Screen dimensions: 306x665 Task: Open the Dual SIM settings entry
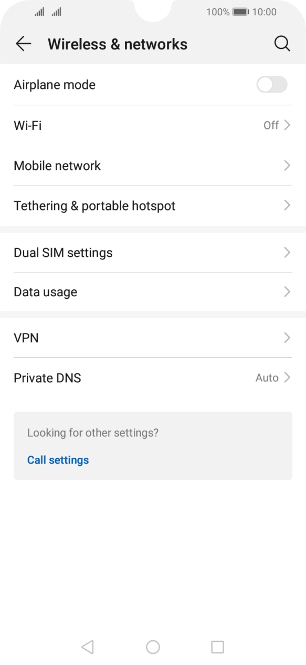pyautogui.click(x=153, y=253)
